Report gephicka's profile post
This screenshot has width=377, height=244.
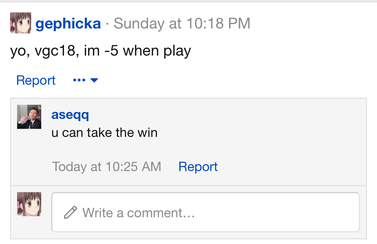tap(36, 80)
